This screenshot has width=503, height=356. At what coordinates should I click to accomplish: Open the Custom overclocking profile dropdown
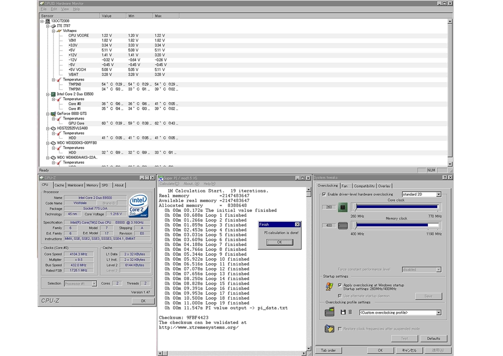tap(439, 313)
